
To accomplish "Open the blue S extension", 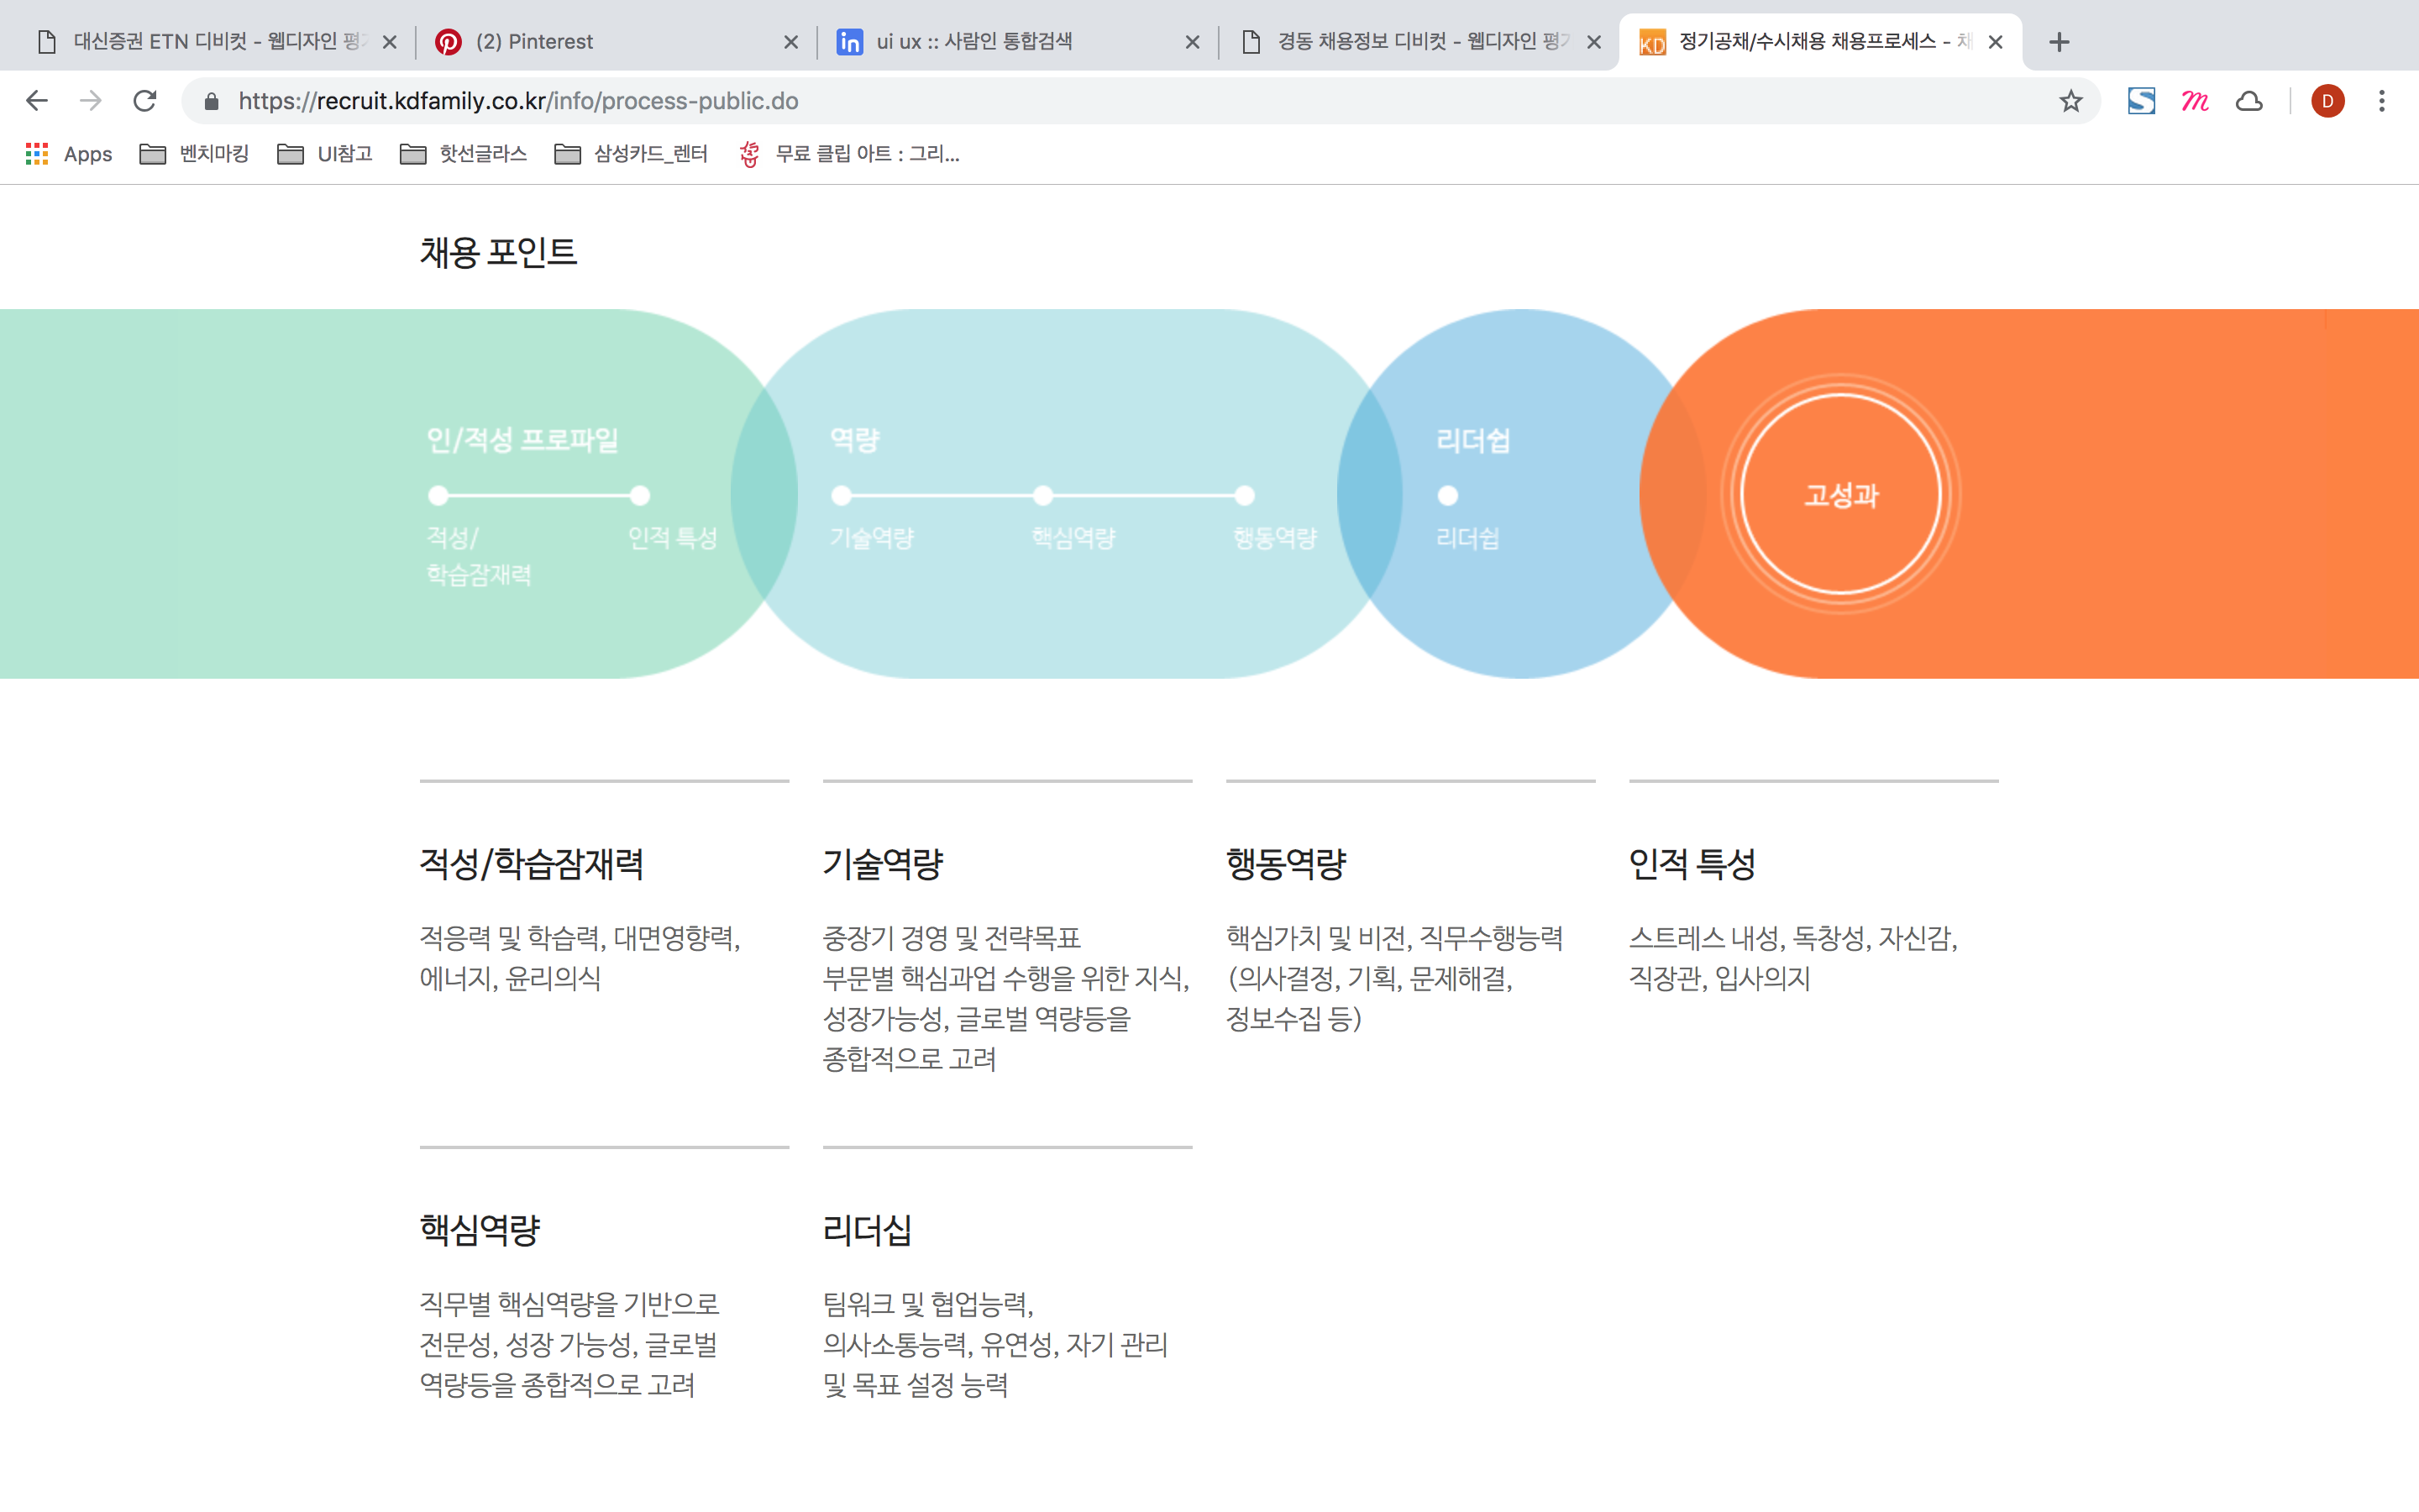I will point(2141,100).
